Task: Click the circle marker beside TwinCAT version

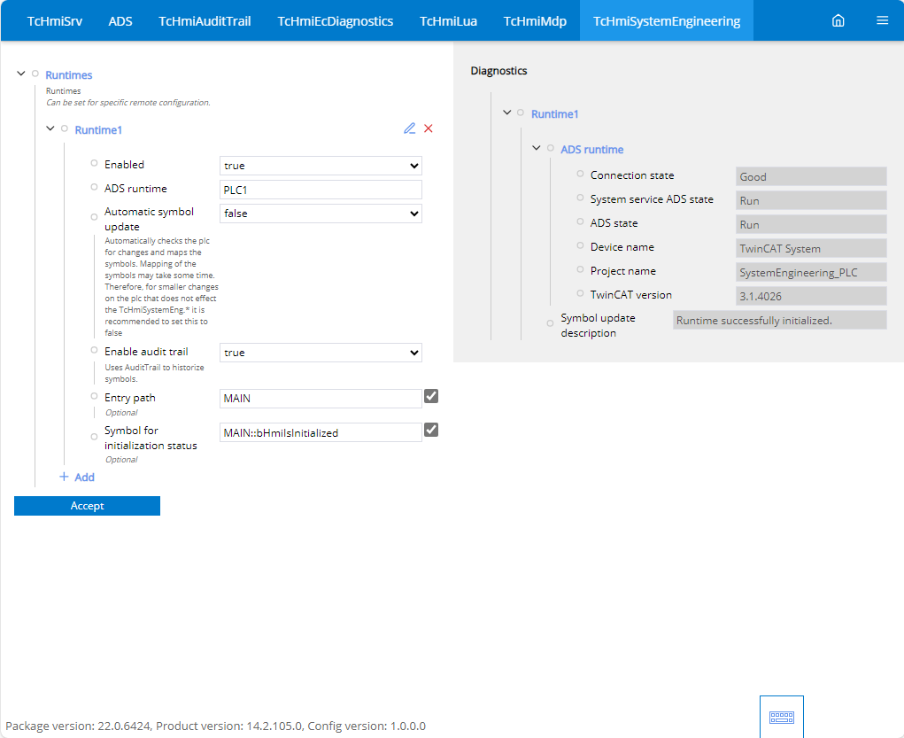Action: point(580,293)
